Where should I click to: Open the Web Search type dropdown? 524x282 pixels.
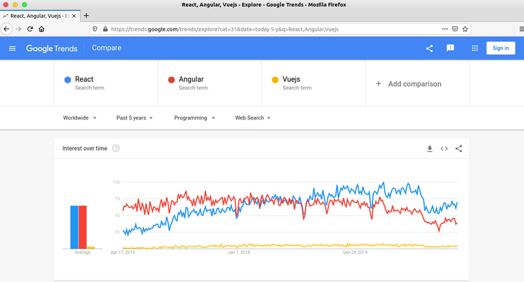(x=252, y=117)
